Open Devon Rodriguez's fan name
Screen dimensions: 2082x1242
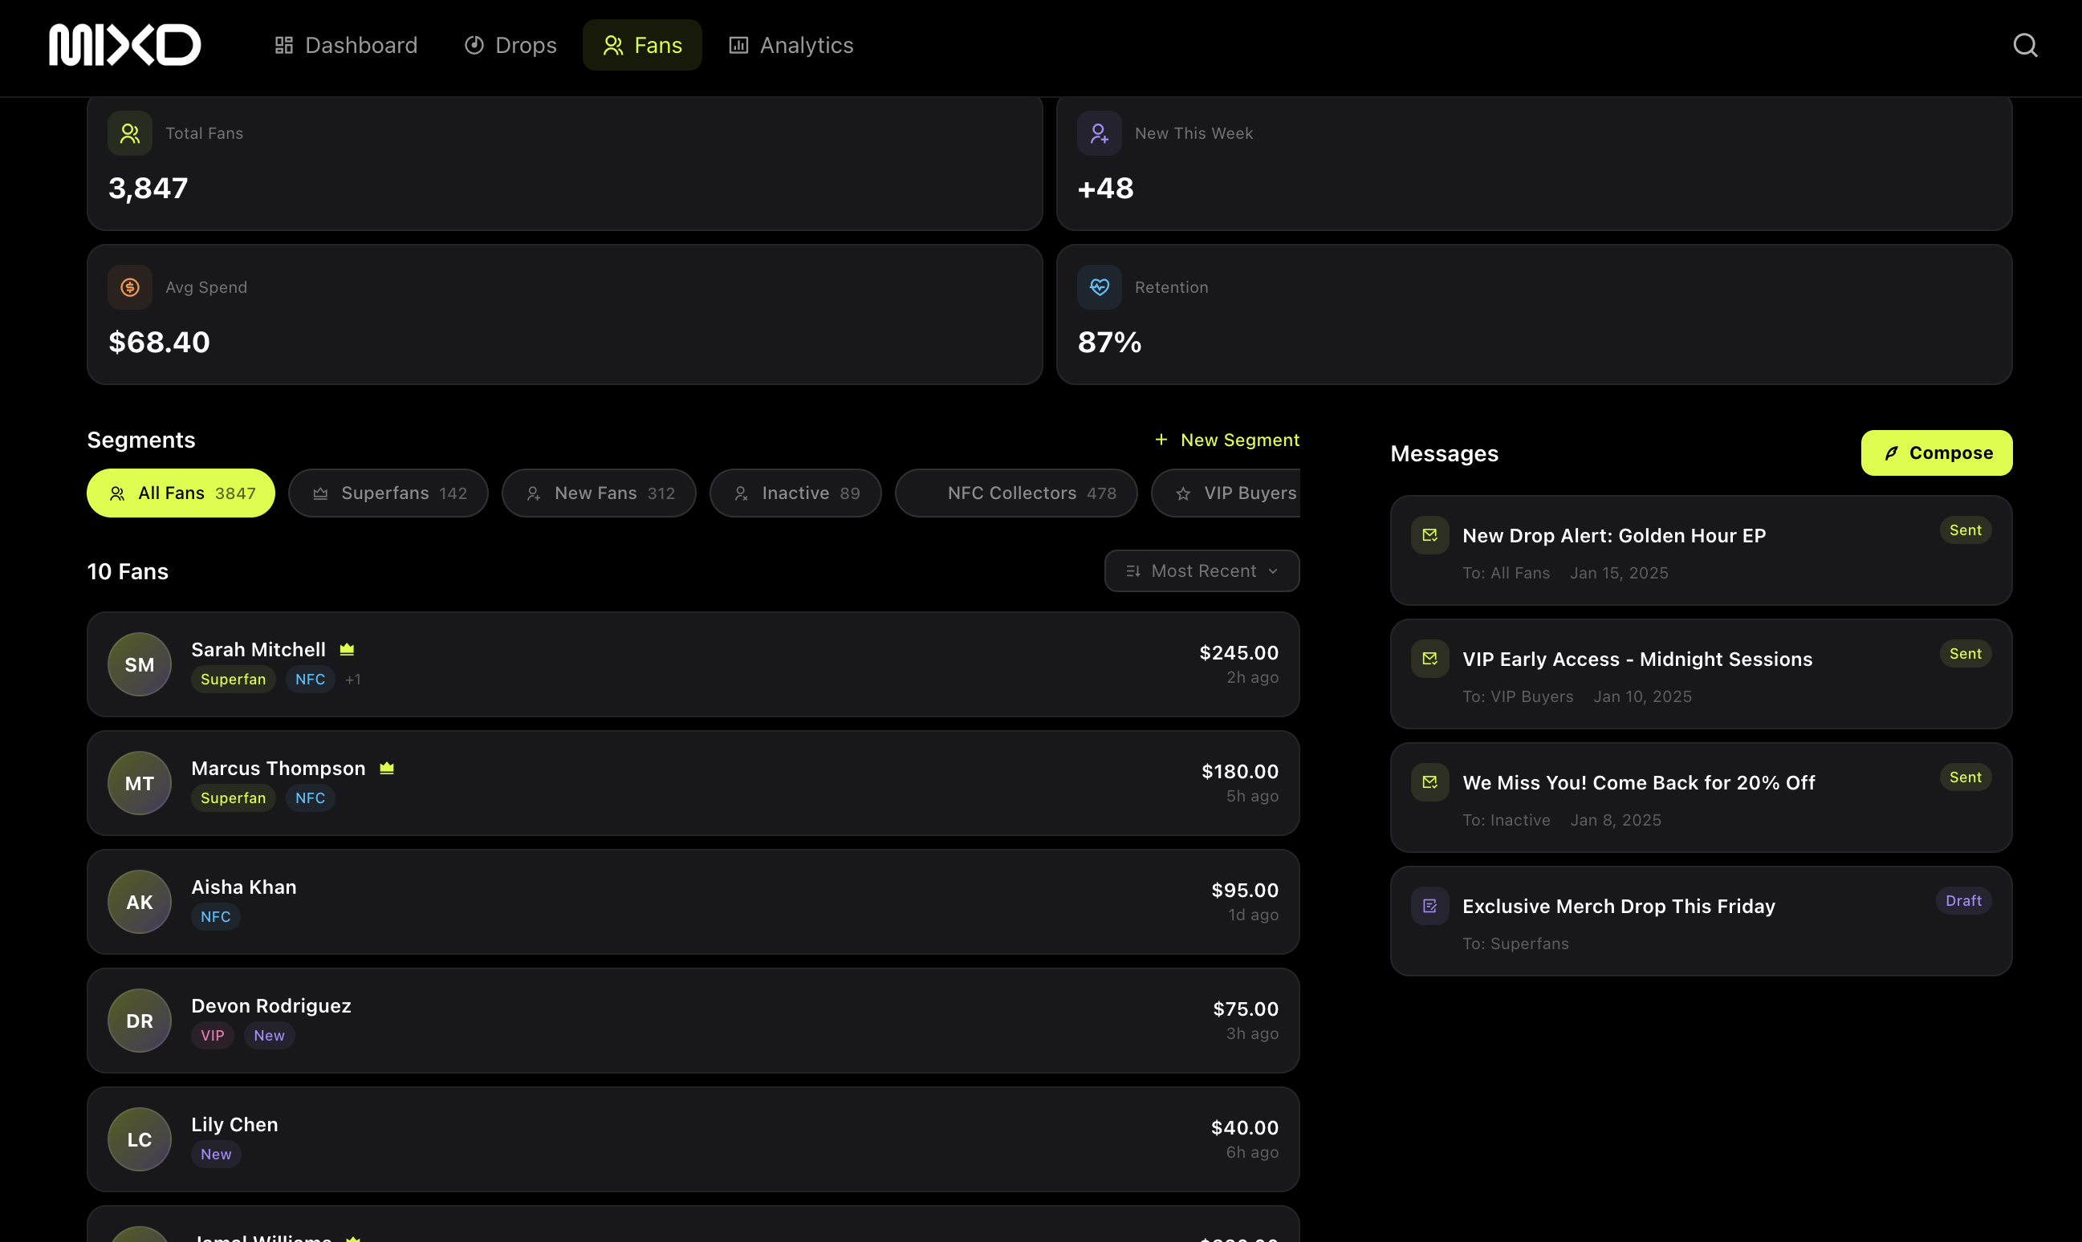(271, 1006)
